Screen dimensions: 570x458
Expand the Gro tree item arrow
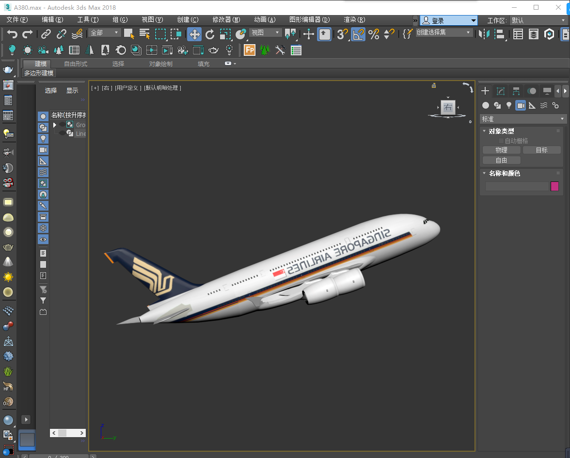[54, 125]
